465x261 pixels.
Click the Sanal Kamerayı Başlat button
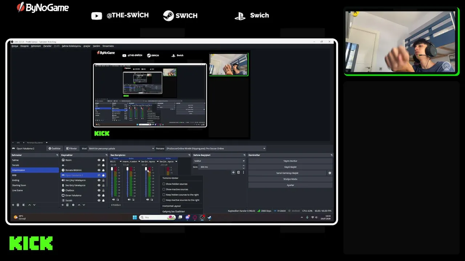[287, 173]
